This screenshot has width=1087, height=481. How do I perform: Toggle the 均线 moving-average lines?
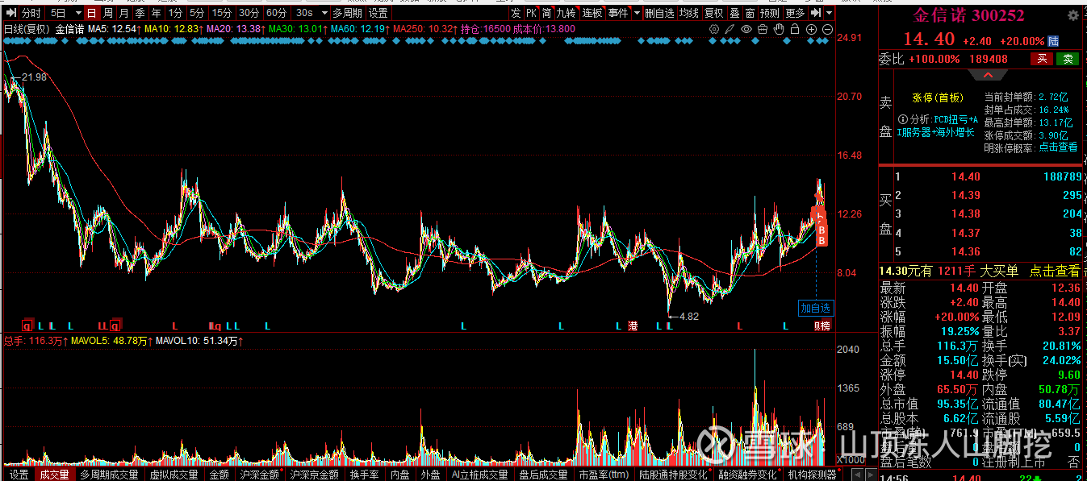click(x=688, y=13)
